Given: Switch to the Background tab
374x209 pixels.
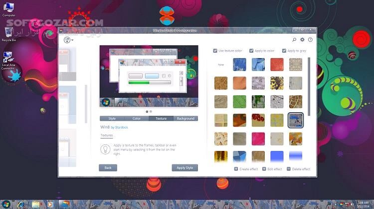Looking at the screenshot, I should [x=186, y=119].
